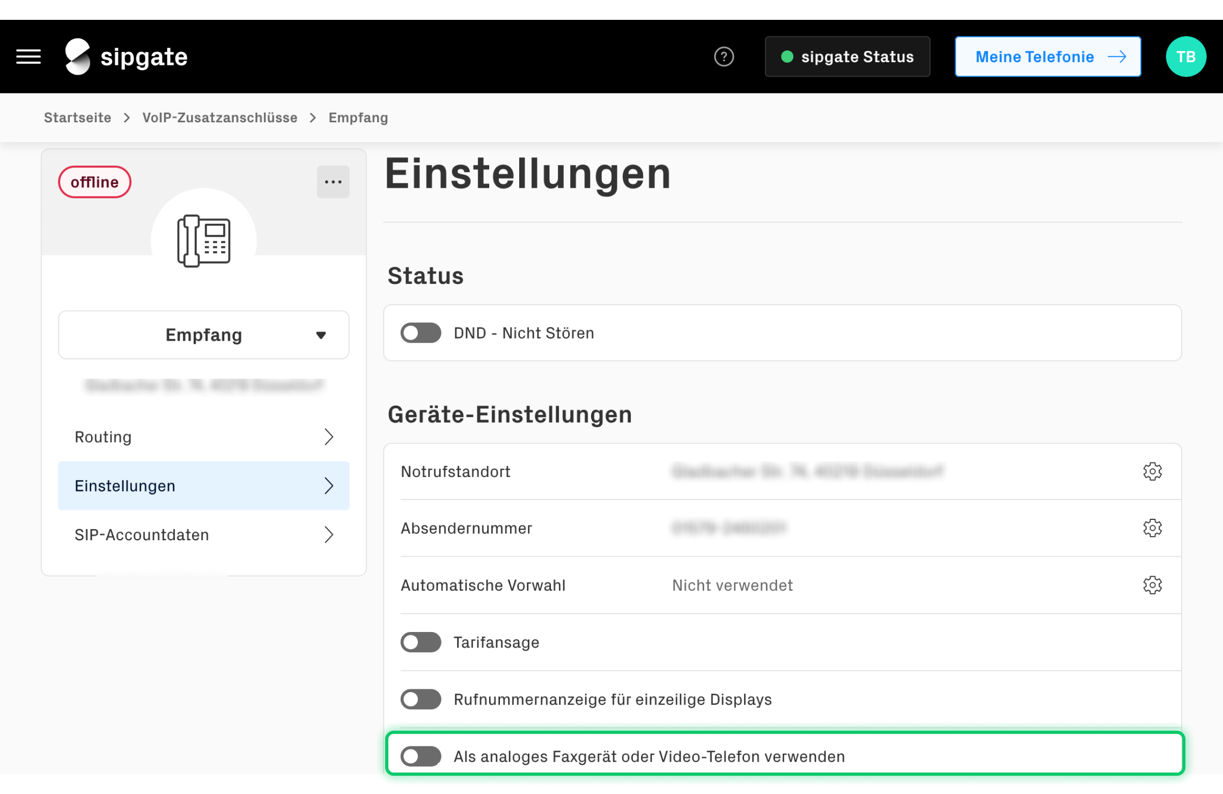1223x794 pixels.
Task: Click the sipgate logo
Action: click(126, 56)
